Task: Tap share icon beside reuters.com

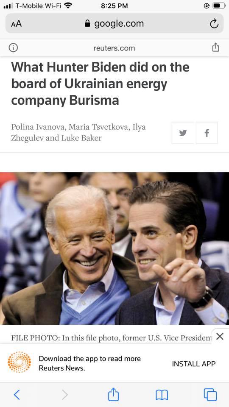Action: click(215, 47)
